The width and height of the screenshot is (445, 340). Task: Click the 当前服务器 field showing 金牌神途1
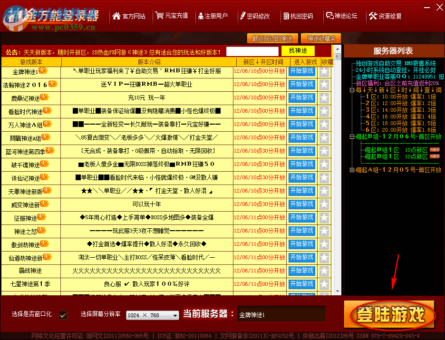[281, 314]
